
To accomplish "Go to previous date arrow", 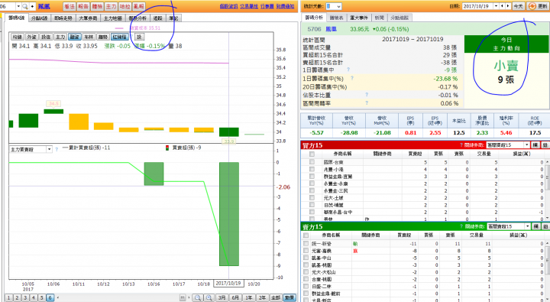I will (503, 6).
